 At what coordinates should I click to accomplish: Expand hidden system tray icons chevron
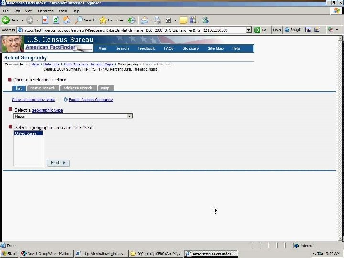314,254
